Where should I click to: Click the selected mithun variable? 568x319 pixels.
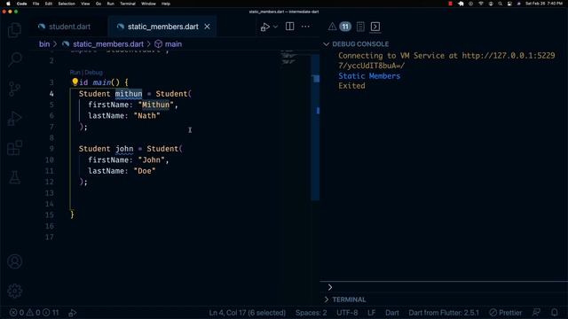(129, 94)
